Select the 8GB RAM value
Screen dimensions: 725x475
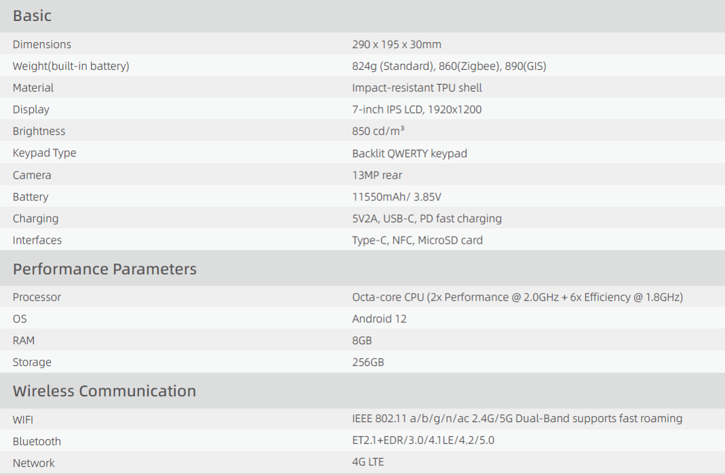(x=362, y=341)
